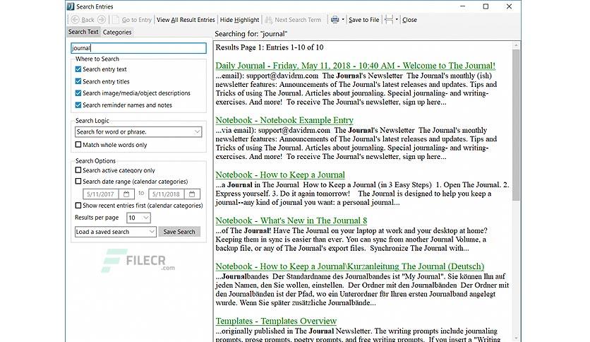The image size is (590, 342).
Task: Click the 'Searching for: "journal"' label
Action: (251, 34)
